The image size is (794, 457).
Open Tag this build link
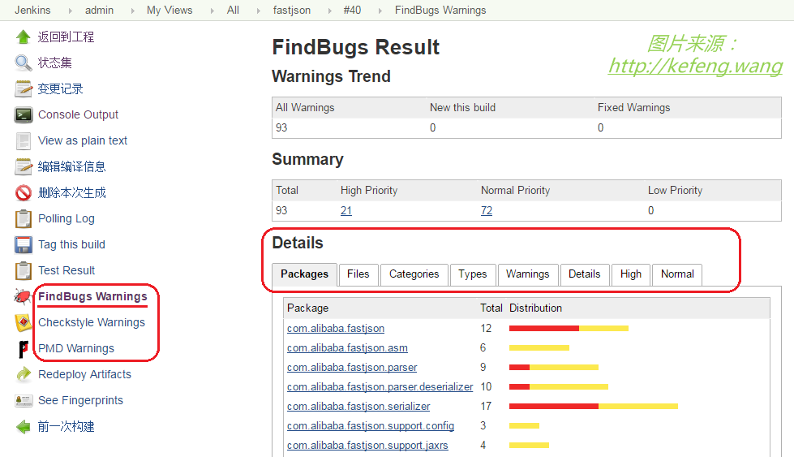[x=71, y=244]
